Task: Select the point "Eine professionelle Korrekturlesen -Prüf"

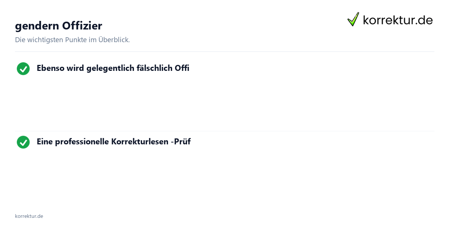Action: click(x=113, y=142)
